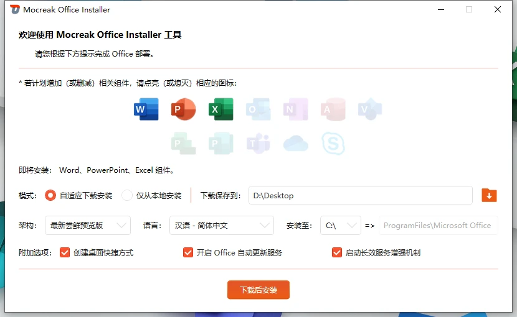Click the orange download folder browse icon
The width and height of the screenshot is (517, 317).
(489, 196)
